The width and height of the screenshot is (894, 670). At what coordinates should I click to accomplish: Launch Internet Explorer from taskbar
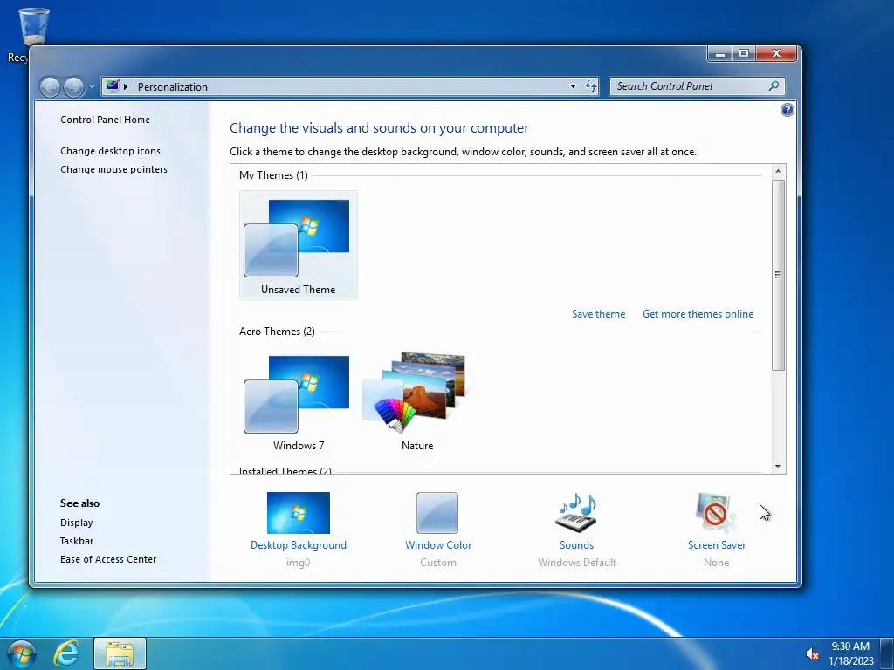click(x=66, y=654)
